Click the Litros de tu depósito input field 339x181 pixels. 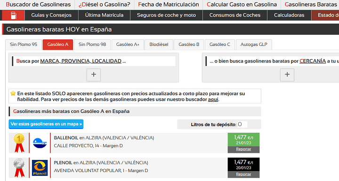point(242,124)
